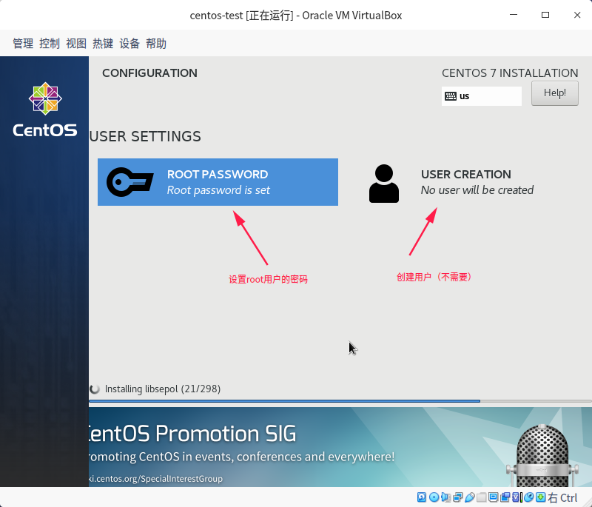
Task: Click the CONFIGURATION heading
Action: pyautogui.click(x=150, y=73)
